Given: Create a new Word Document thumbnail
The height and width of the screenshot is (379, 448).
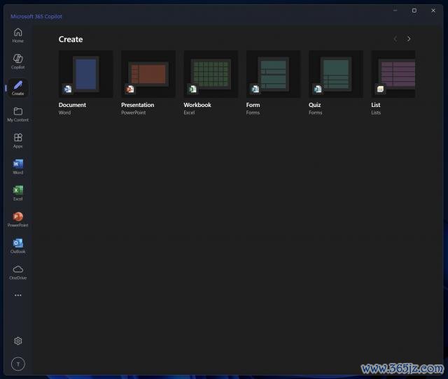Looking at the screenshot, I should tap(85, 74).
